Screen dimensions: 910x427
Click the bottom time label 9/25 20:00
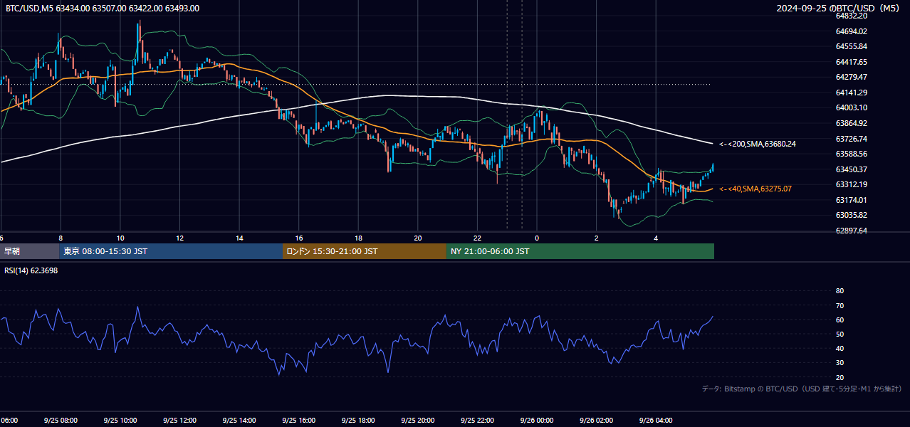[x=418, y=421]
